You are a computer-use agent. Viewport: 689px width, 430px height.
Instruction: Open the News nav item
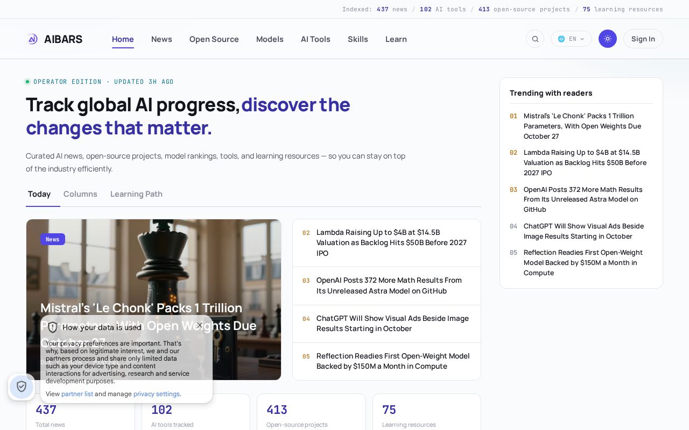[x=161, y=39]
